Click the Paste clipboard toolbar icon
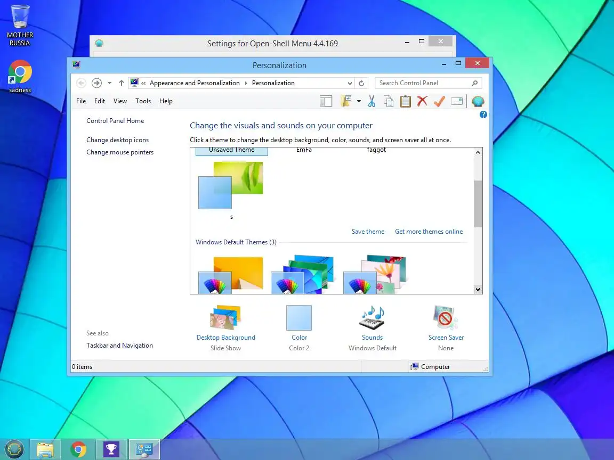This screenshot has width=614, height=460. pyautogui.click(x=405, y=101)
